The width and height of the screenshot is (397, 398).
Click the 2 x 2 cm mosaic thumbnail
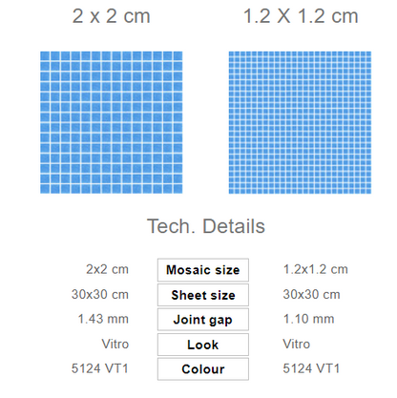[x=112, y=122]
